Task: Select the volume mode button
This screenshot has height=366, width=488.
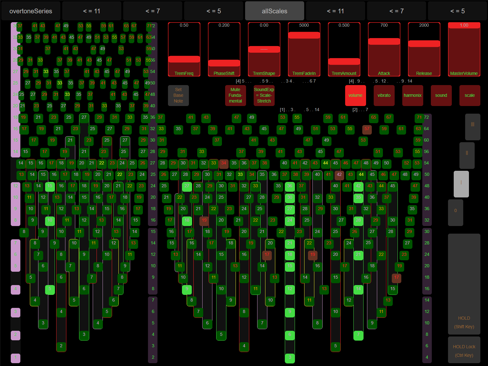Action: point(356,95)
